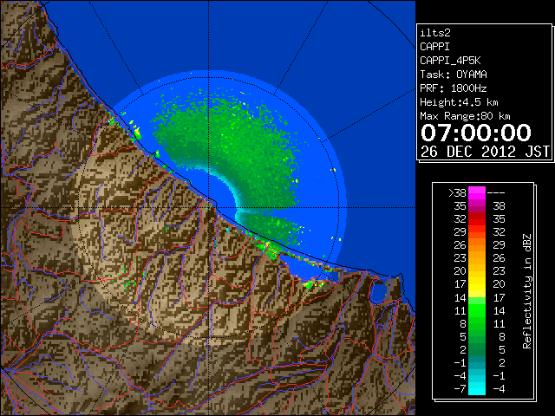Screen dimensions: 555x416
Task: Click the '>38' legend label
Action: tap(457, 193)
